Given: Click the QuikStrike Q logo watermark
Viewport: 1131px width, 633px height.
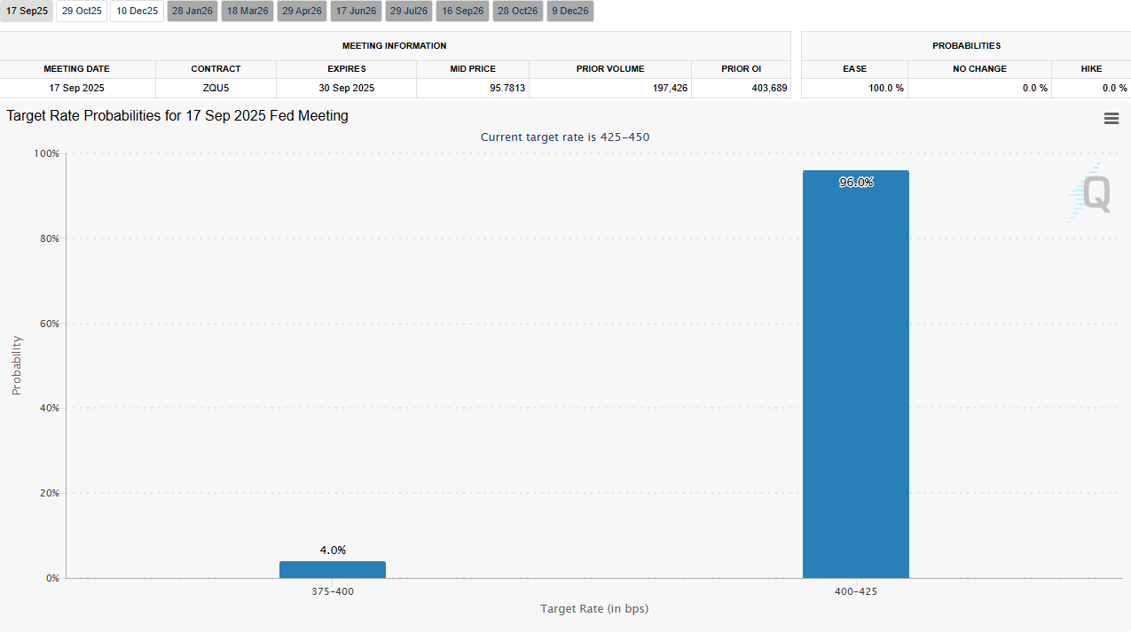Looking at the screenshot, I should click(x=1089, y=193).
